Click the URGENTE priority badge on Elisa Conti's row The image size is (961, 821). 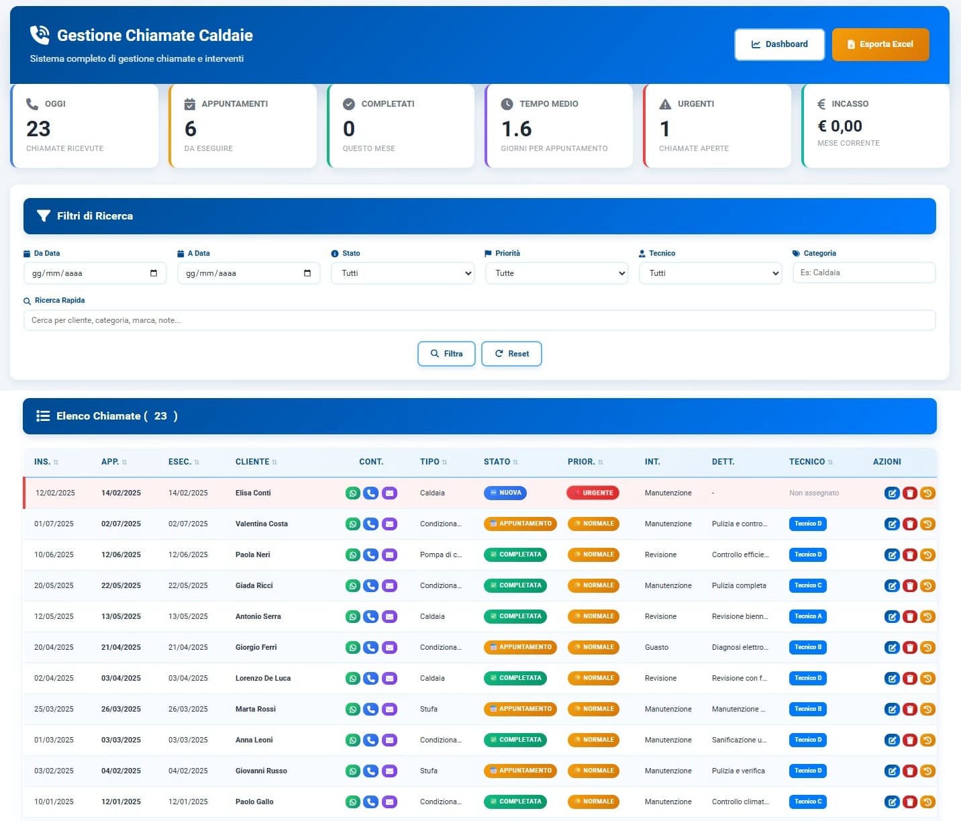point(593,493)
